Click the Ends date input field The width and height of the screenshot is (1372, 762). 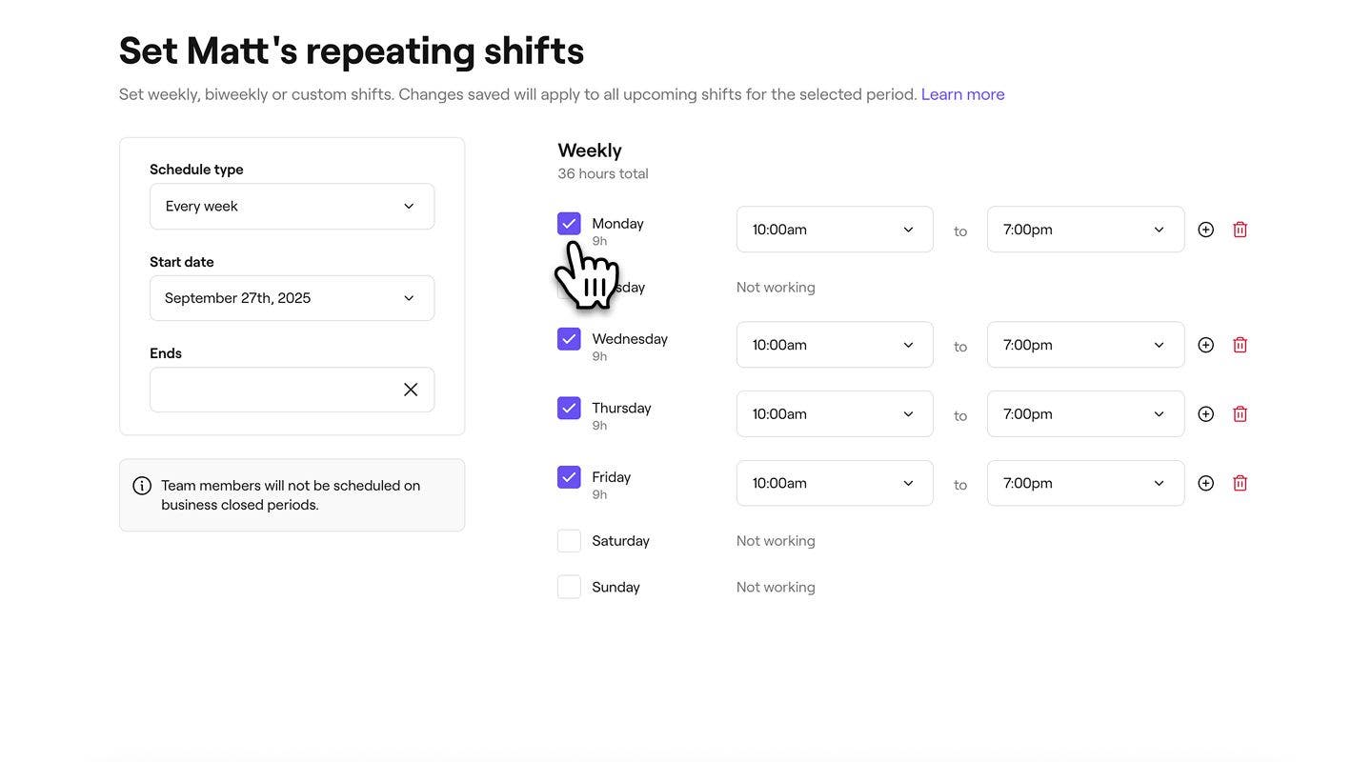pos(272,390)
